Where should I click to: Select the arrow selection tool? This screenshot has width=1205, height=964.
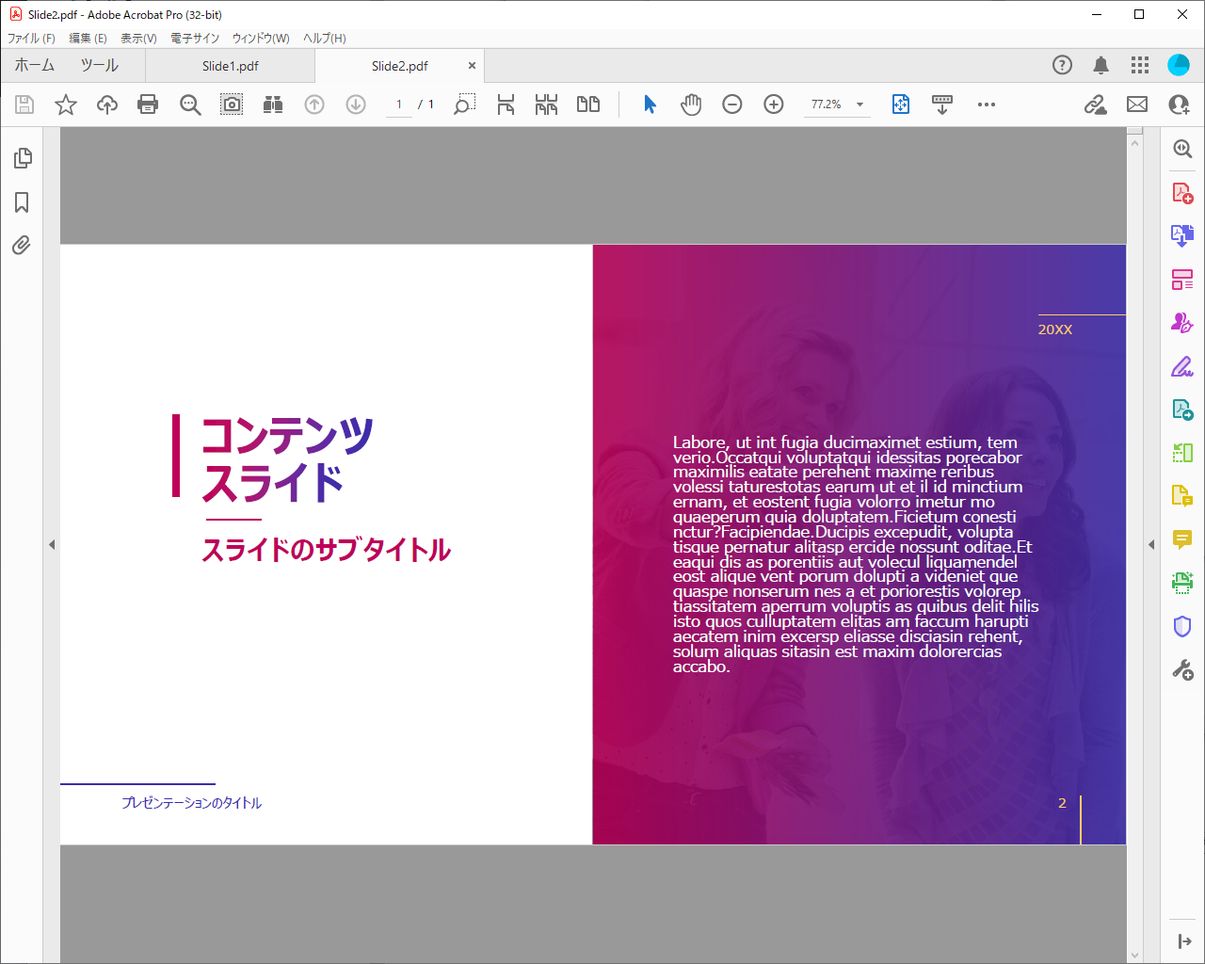click(650, 104)
